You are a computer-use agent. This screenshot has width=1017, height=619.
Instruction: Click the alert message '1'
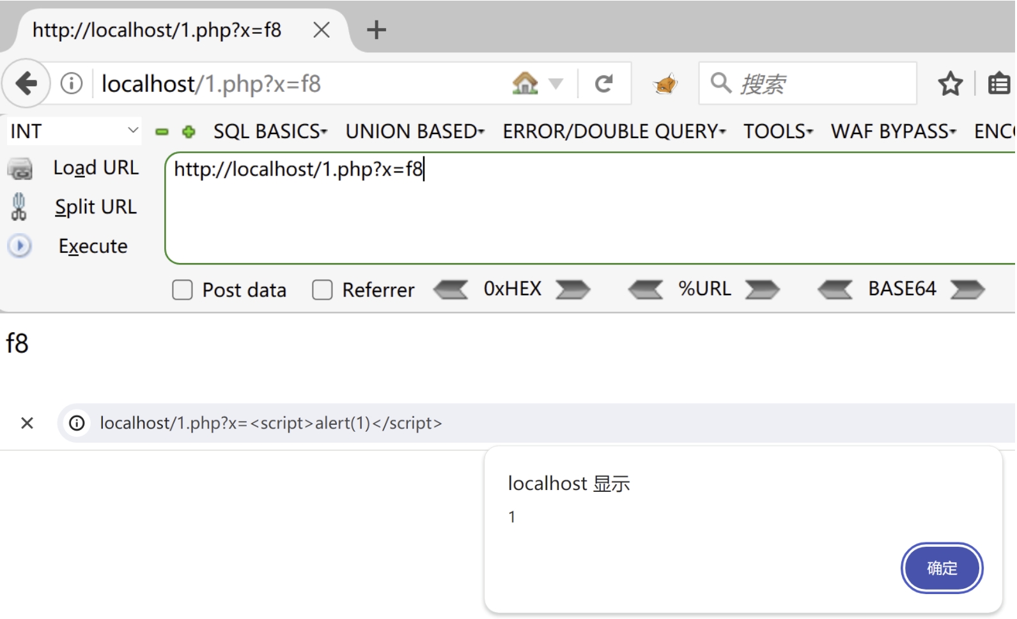click(x=512, y=517)
